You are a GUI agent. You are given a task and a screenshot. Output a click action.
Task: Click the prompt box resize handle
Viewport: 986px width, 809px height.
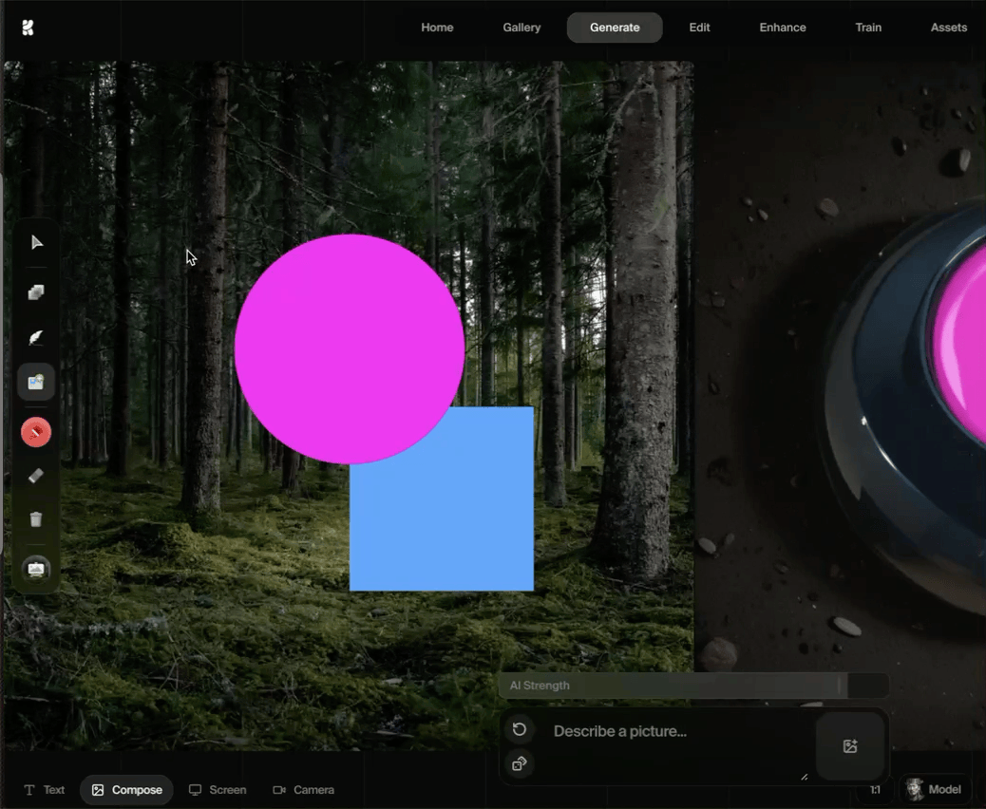pos(805,777)
